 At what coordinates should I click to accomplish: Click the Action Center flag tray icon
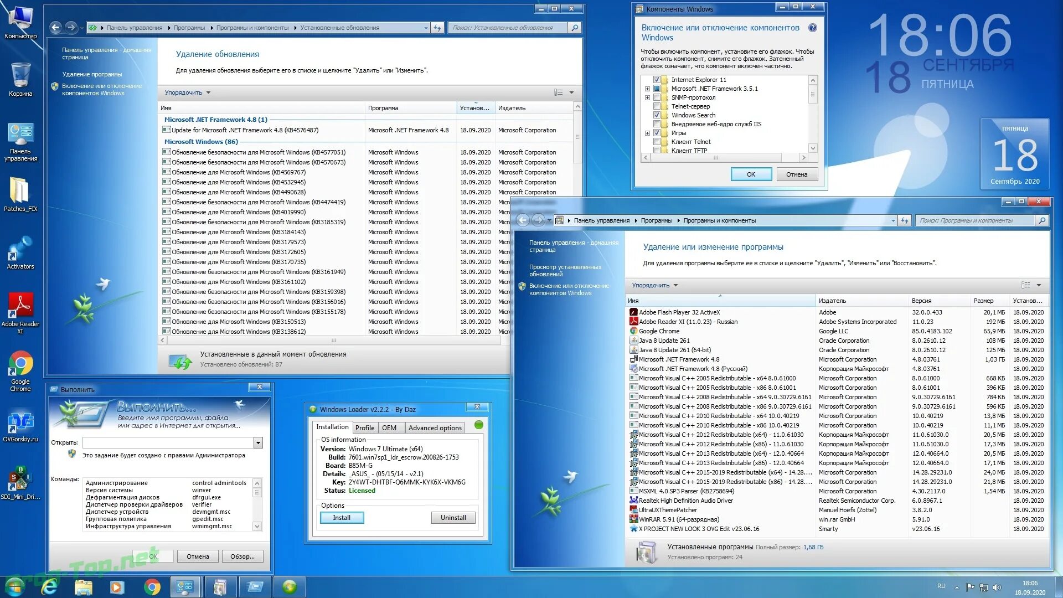pos(971,587)
